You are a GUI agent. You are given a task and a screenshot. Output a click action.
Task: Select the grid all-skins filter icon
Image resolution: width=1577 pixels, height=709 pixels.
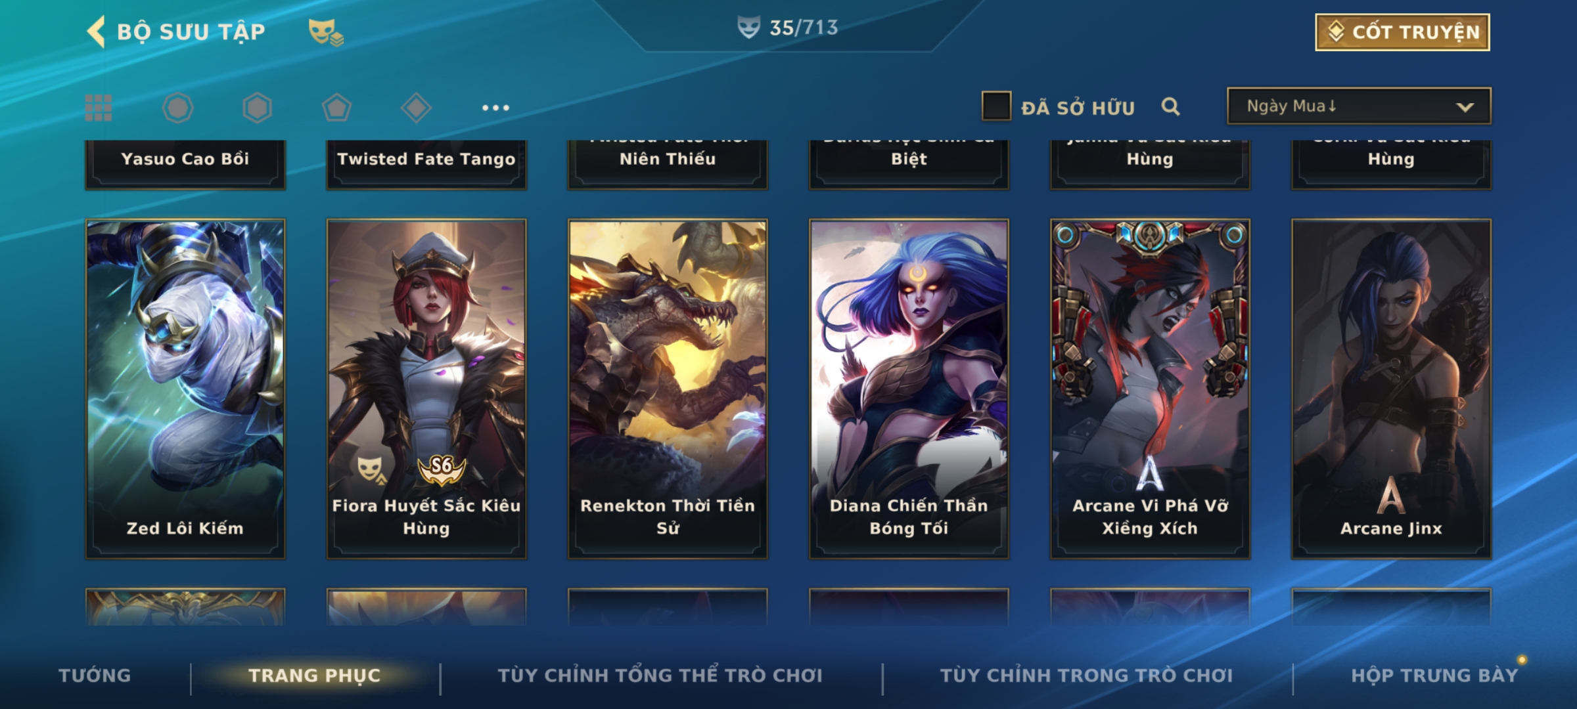[99, 108]
